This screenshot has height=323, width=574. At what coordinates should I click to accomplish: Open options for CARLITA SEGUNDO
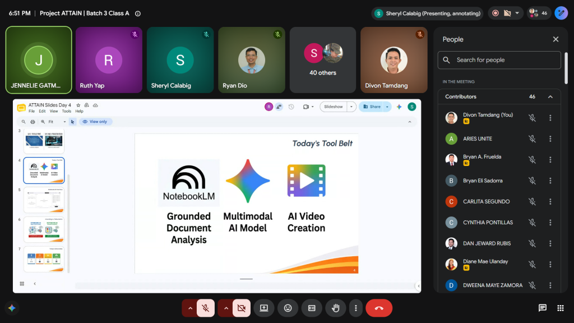550,201
